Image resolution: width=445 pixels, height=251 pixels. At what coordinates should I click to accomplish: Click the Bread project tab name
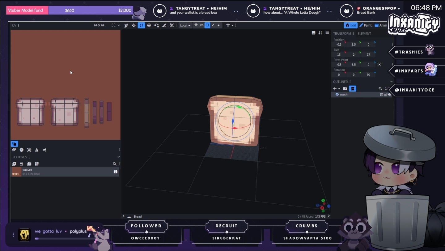coord(138,216)
